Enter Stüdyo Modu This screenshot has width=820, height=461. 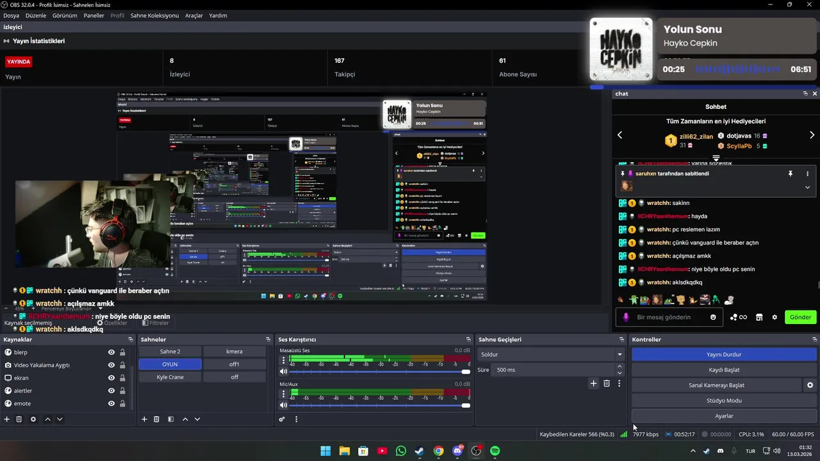[x=724, y=400]
